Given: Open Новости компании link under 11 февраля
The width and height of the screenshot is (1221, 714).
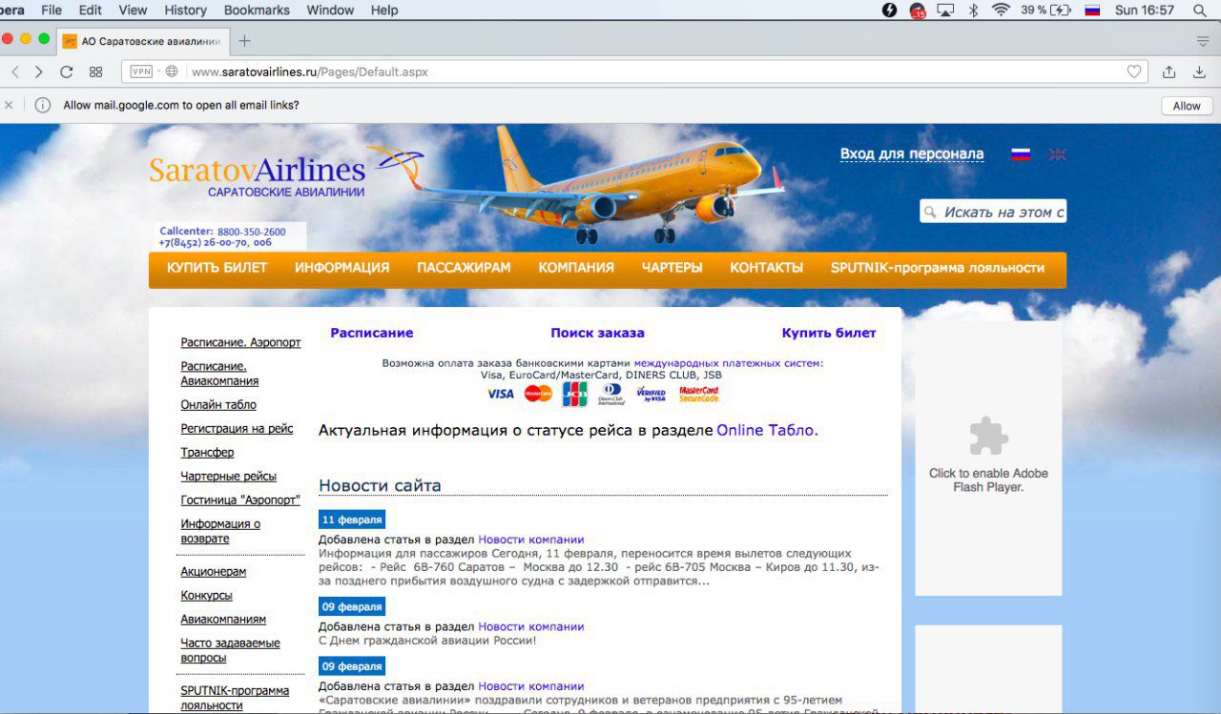Looking at the screenshot, I should (x=530, y=540).
